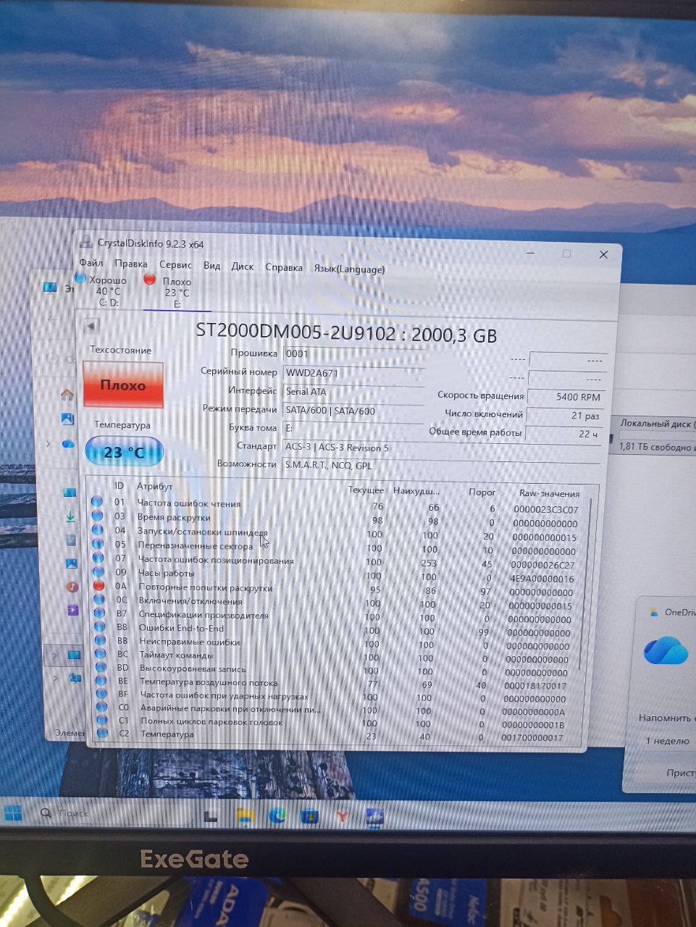This screenshot has width=696, height=927.
Task: Open the Файл menu
Action: click(91, 263)
